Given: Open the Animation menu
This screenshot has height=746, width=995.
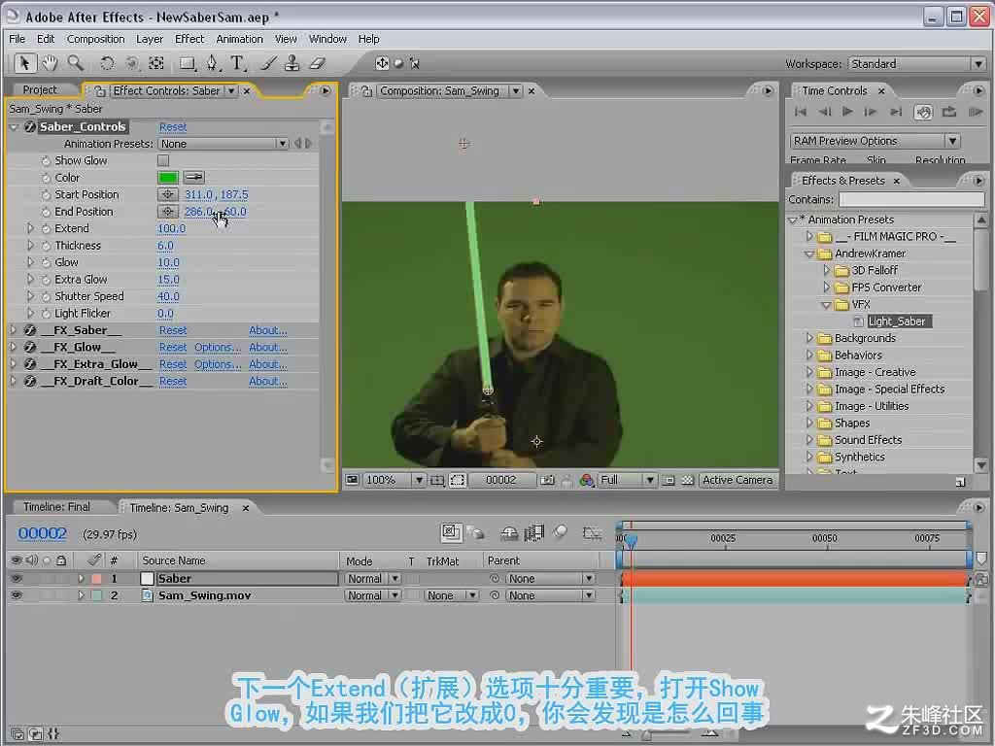Looking at the screenshot, I should tap(239, 39).
